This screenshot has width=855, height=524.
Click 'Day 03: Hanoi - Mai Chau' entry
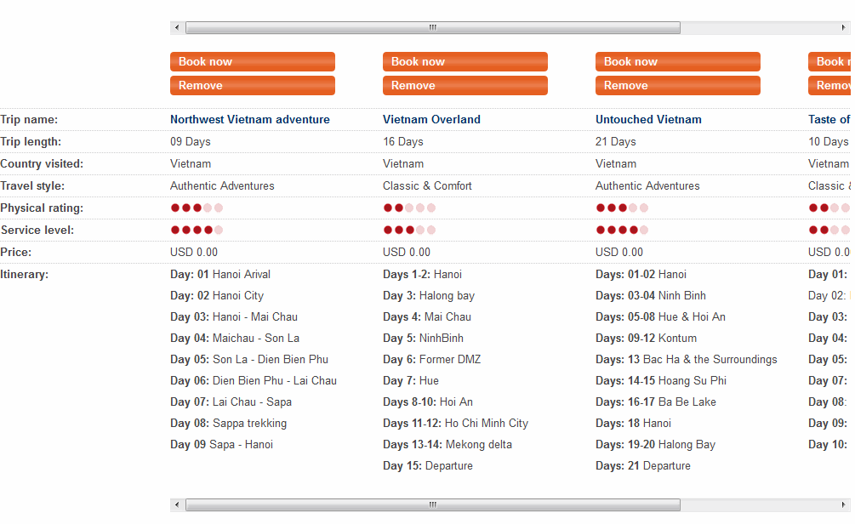(x=234, y=316)
